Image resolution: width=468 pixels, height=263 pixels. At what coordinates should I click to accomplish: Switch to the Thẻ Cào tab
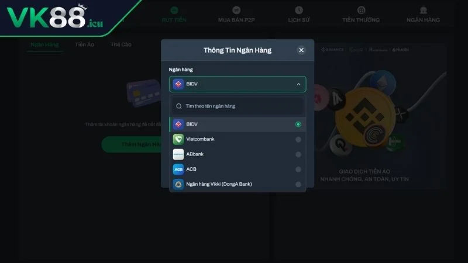(121, 44)
